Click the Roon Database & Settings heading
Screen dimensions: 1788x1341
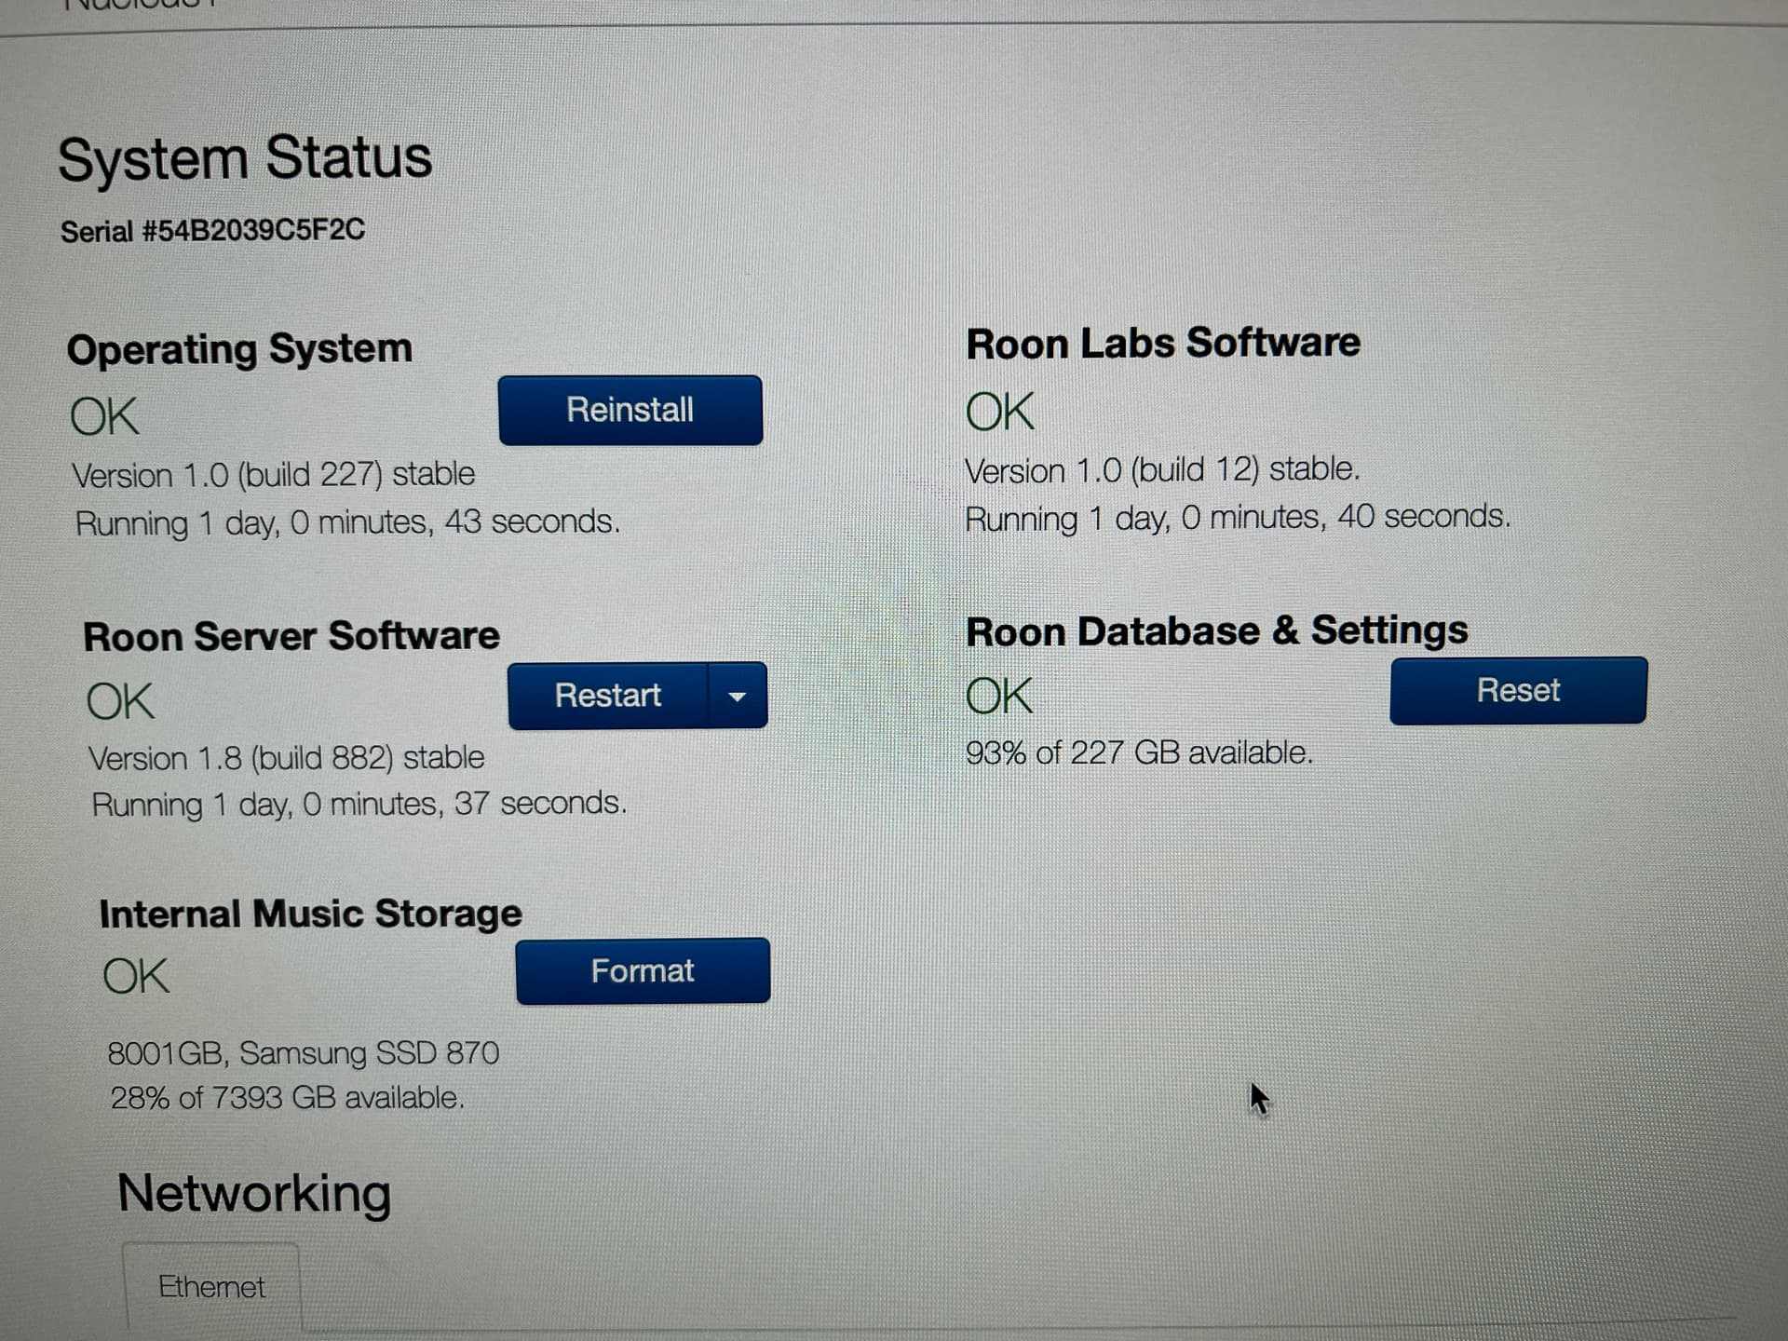coord(1217,630)
